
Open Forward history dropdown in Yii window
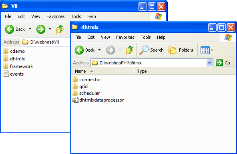point(50,29)
